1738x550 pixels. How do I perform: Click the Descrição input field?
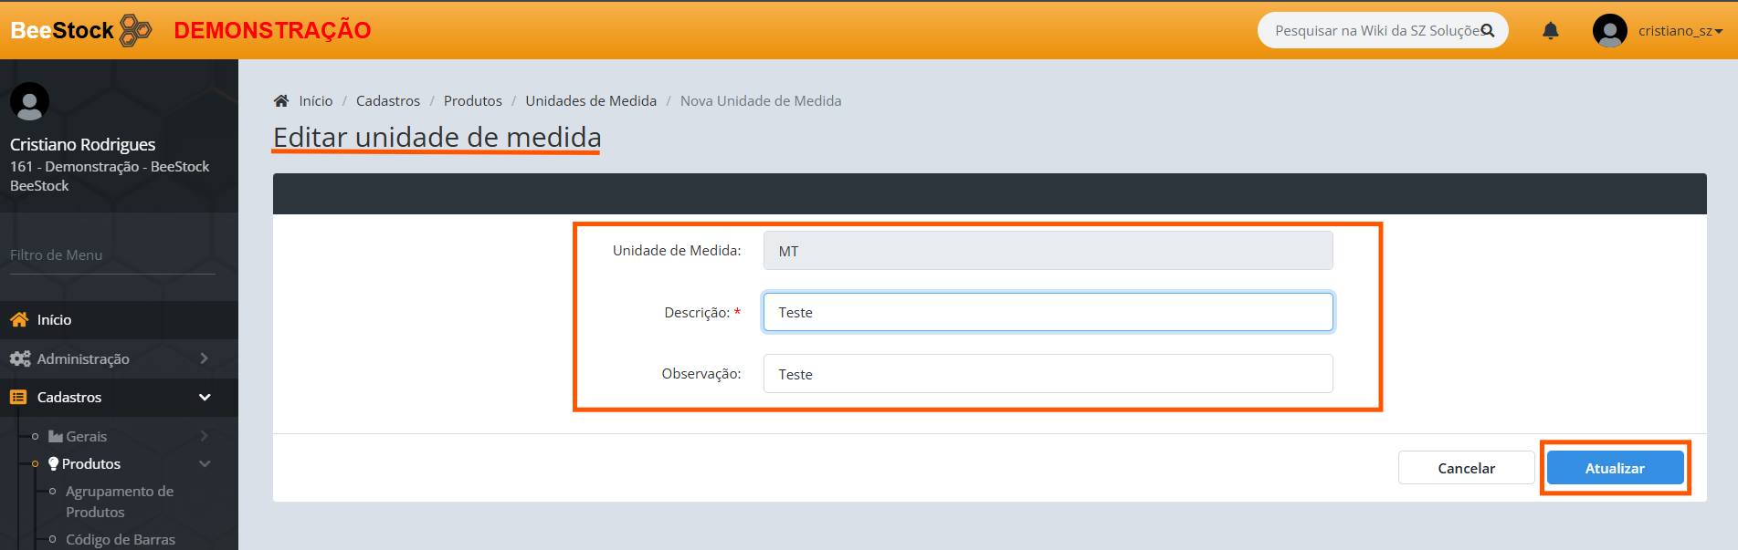(x=1048, y=312)
